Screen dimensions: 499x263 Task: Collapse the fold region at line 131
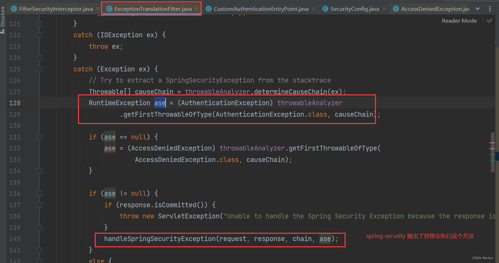coord(39,137)
